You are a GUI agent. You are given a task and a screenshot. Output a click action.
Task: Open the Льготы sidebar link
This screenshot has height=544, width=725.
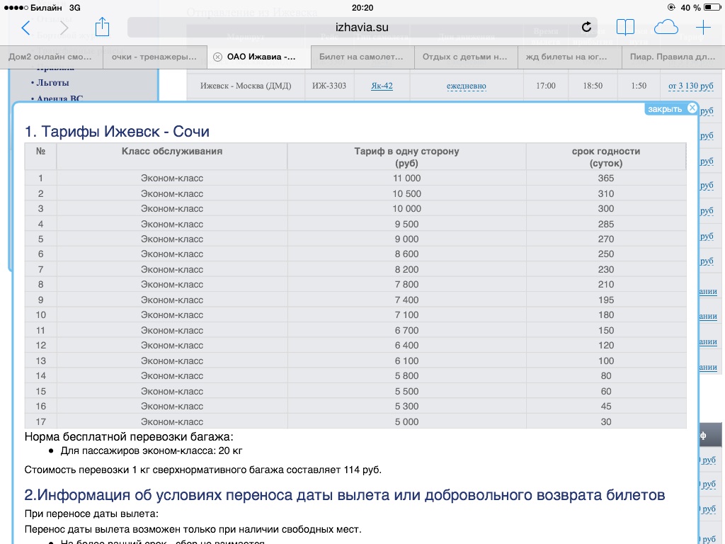tap(52, 83)
